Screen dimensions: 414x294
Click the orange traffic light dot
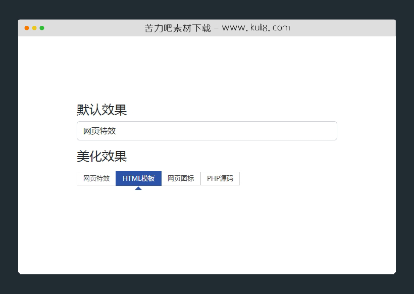coord(33,28)
